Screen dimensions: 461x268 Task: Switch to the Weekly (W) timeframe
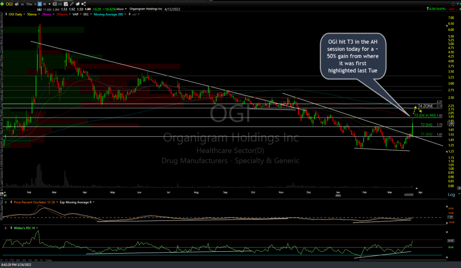coord(45,4)
